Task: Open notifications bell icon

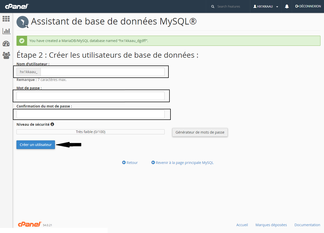Action: (287, 7)
